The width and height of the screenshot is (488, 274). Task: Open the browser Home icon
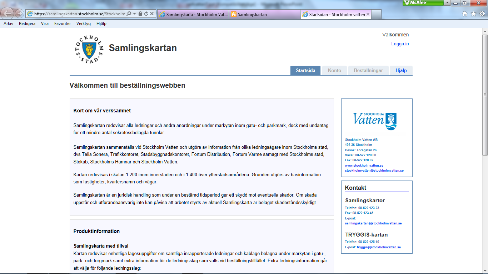(465, 14)
